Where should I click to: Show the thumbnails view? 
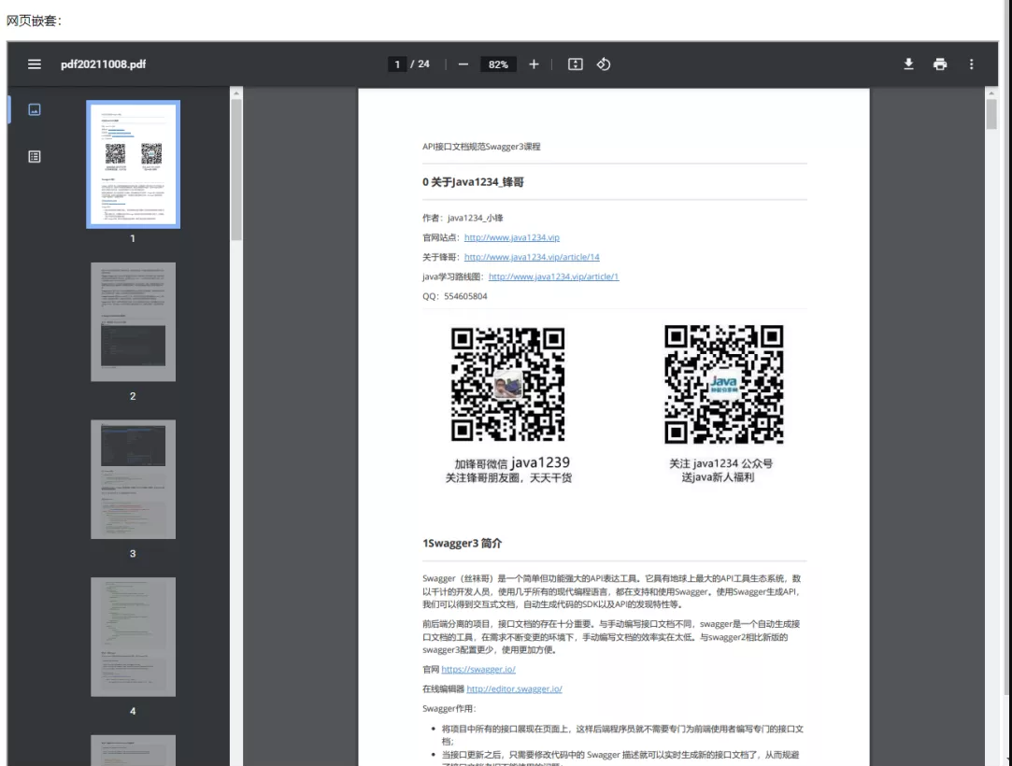(x=35, y=109)
